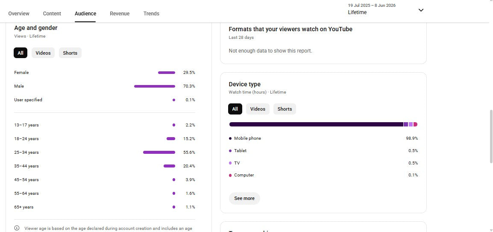
Task: Click See more under Device type
Action: pos(244,198)
